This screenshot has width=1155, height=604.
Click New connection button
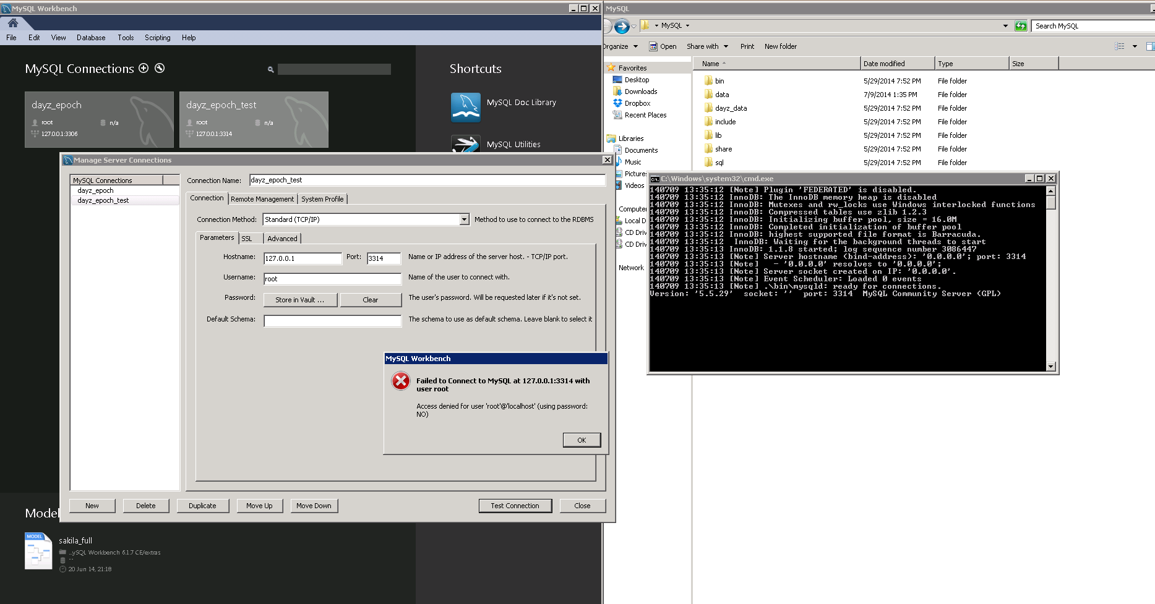92,506
